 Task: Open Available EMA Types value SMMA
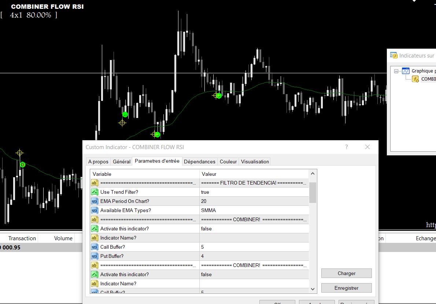pyautogui.click(x=254, y=210)
